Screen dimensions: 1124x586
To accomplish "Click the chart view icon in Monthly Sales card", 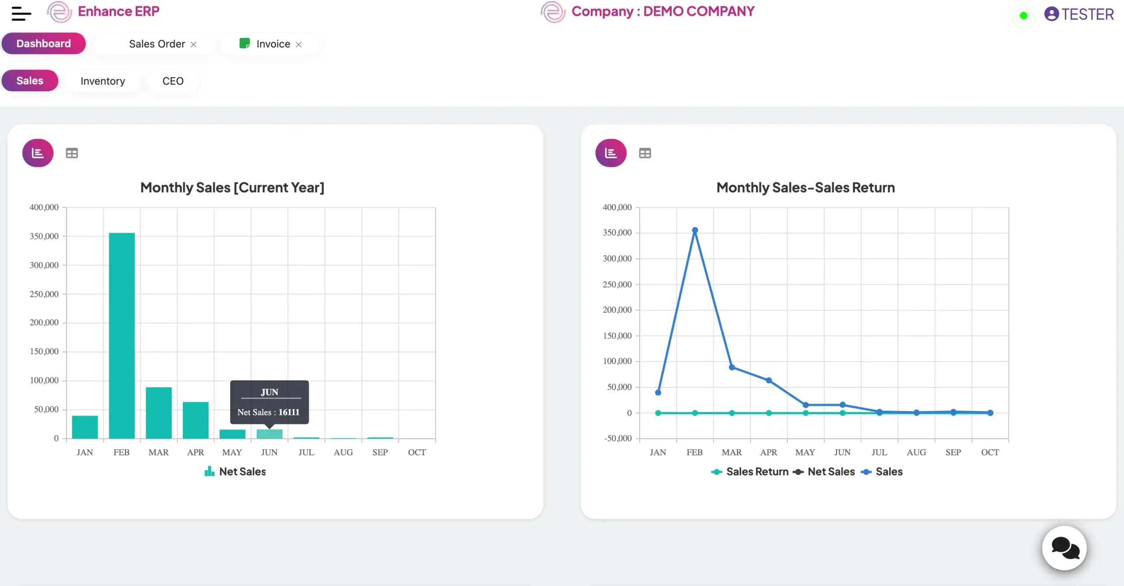I will tap(38, 153).
